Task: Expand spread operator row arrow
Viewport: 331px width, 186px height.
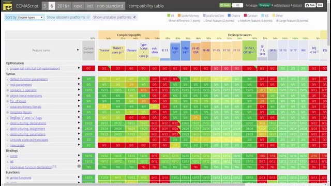Action: point(79,89)
